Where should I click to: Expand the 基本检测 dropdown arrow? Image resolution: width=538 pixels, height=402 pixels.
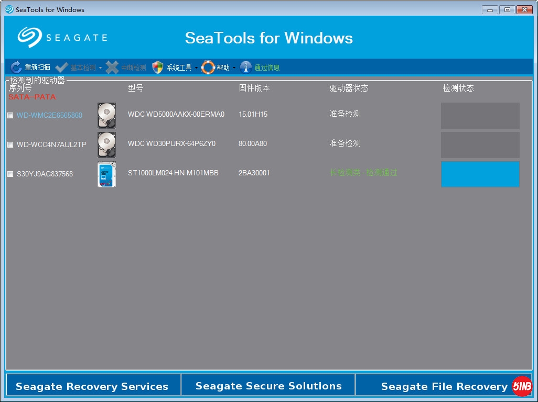coord(100,68)
